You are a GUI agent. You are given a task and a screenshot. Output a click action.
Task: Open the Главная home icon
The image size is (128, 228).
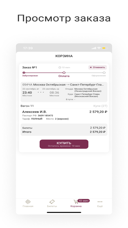click(28, 202)
